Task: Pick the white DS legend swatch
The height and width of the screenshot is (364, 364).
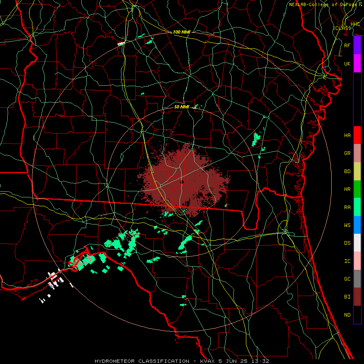Action: (x=357, y=243)
